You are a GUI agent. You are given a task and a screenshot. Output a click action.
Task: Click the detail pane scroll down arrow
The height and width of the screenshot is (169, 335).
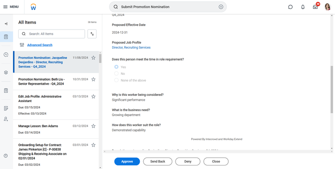tap(332, 148)
